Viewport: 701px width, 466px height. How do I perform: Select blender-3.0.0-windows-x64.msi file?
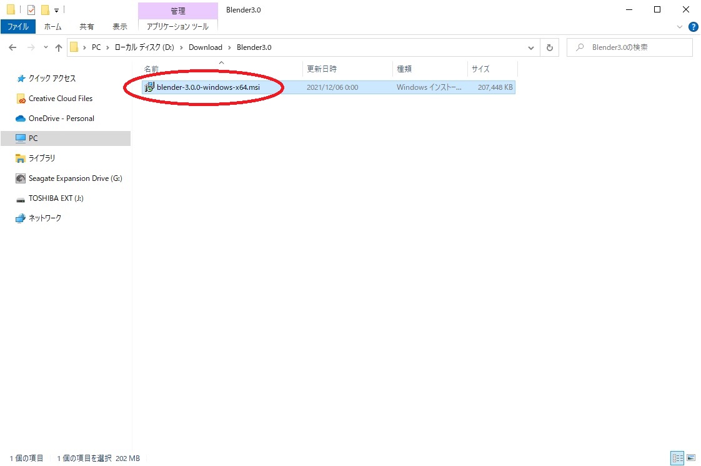208,87
